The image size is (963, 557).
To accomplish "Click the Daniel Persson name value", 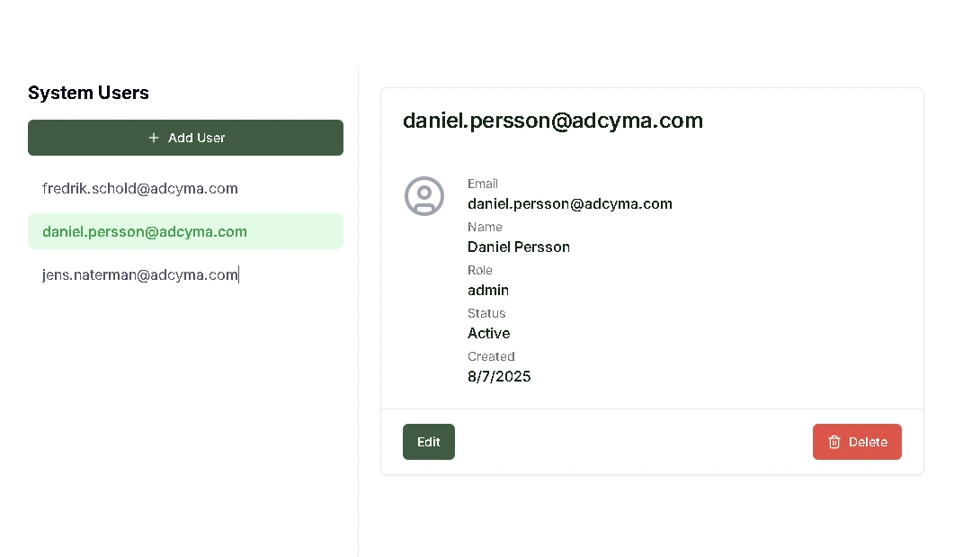I will click(519, 247).
